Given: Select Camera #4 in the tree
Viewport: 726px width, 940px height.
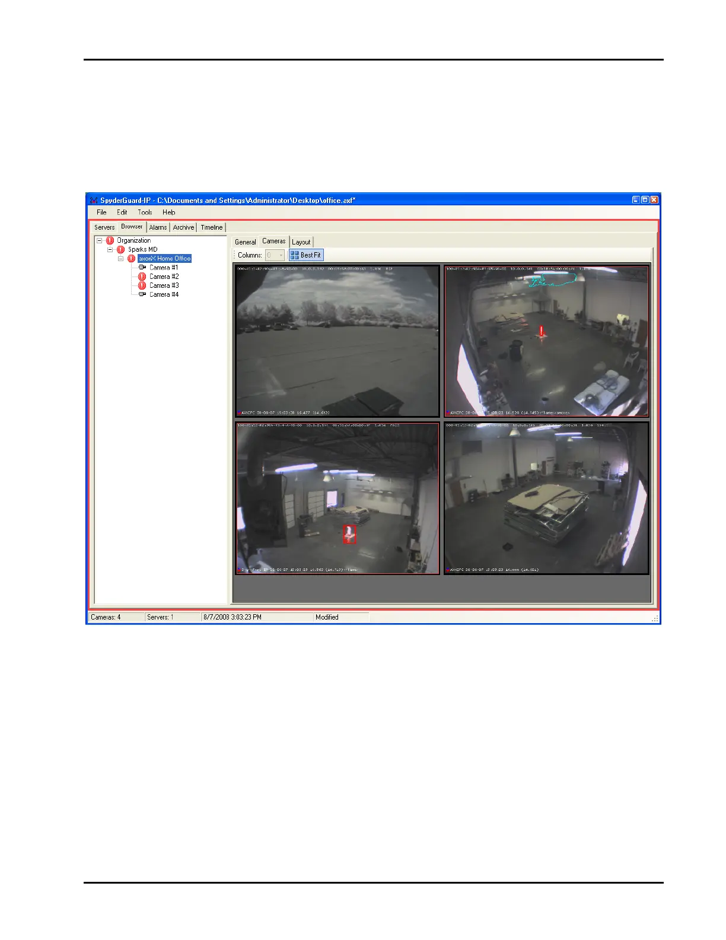Looking at the screenshot, I should click(x=164, y=294).
